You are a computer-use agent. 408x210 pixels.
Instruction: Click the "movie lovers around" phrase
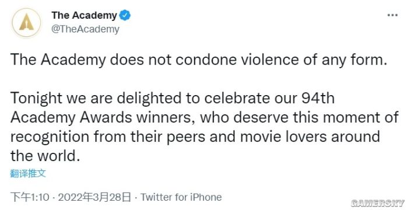click(x=310, y=136)
